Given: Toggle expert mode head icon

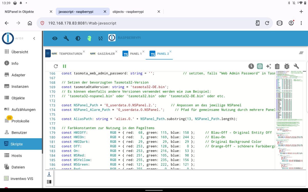Looking at the screenshot, I should pos(89,38).
